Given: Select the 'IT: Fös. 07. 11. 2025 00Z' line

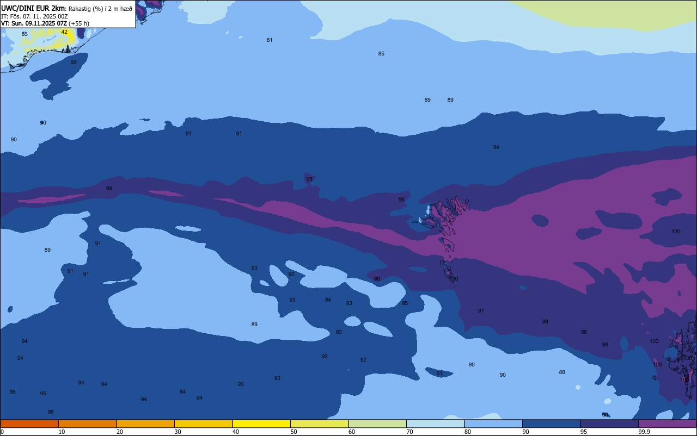Looking at the screenshot, I should point(34,16).
